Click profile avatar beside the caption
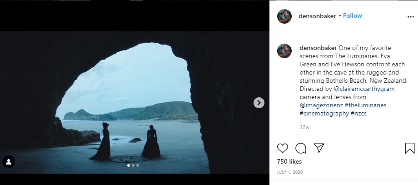 click(x=284, y=50)
